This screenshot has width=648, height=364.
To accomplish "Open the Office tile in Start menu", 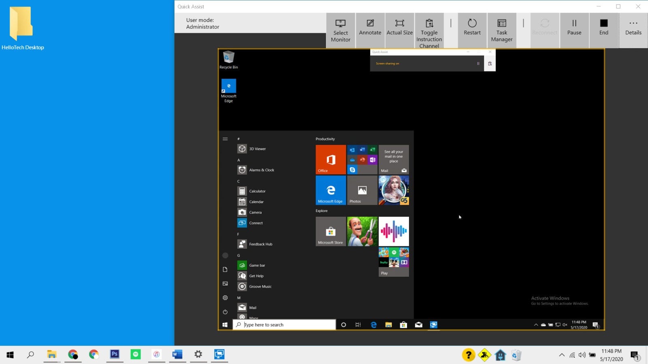I will 330,159.
